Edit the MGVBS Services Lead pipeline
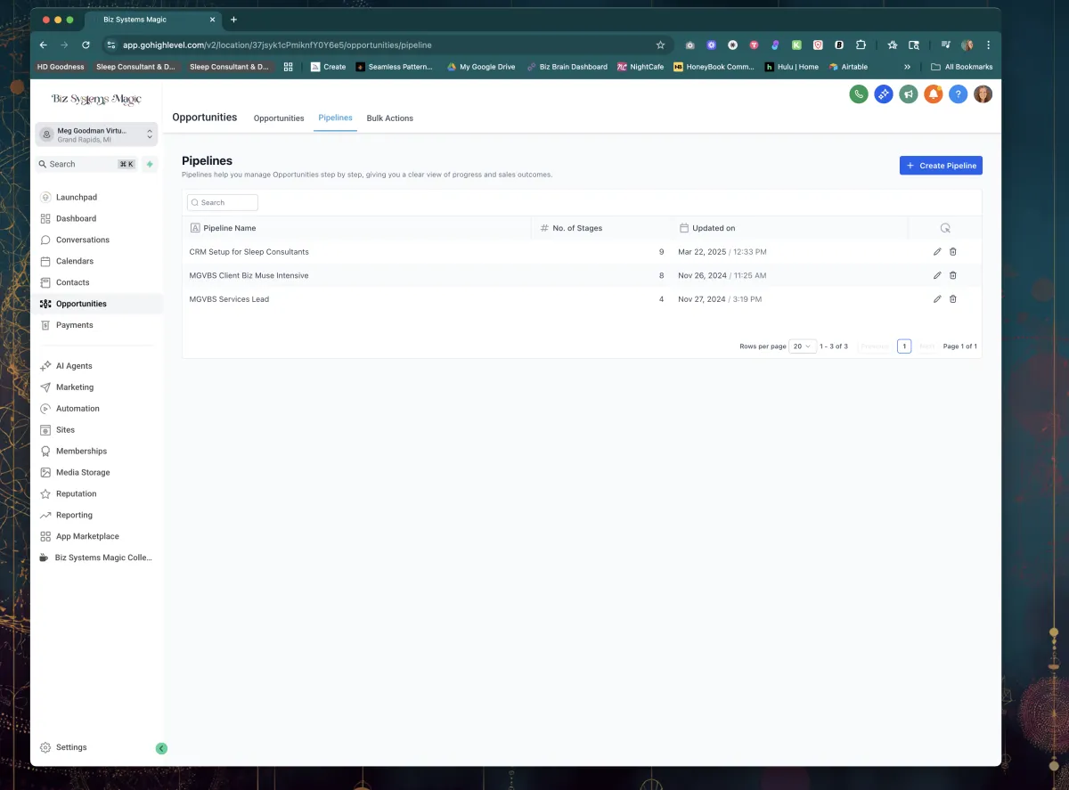This screenshot has width=1069, height=790. click(x=937, y=299)
